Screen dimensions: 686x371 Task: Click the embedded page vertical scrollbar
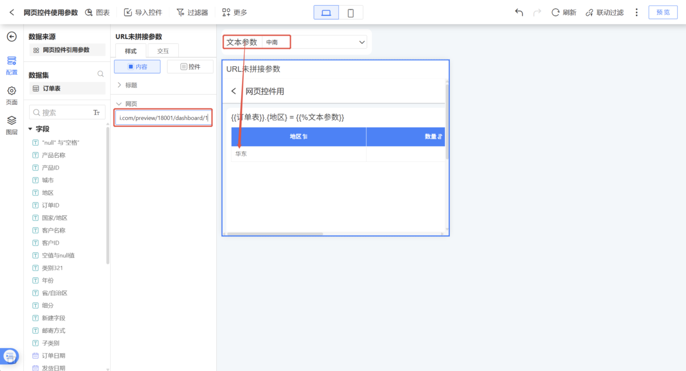447,121
